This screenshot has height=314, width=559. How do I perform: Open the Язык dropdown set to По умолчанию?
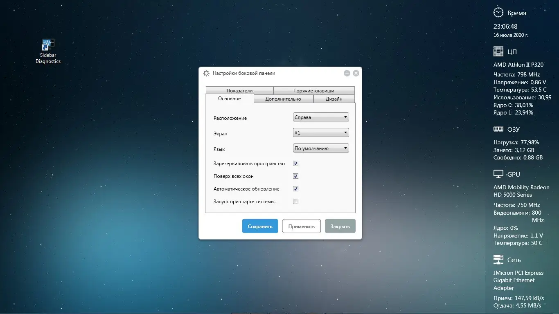pos(320,148)
